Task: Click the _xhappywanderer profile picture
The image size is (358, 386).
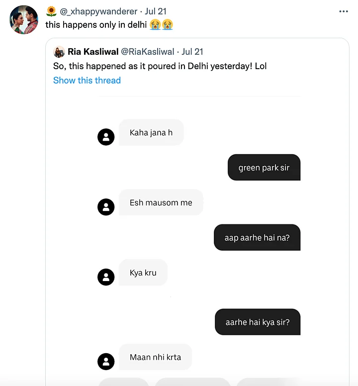Action: 24,20
